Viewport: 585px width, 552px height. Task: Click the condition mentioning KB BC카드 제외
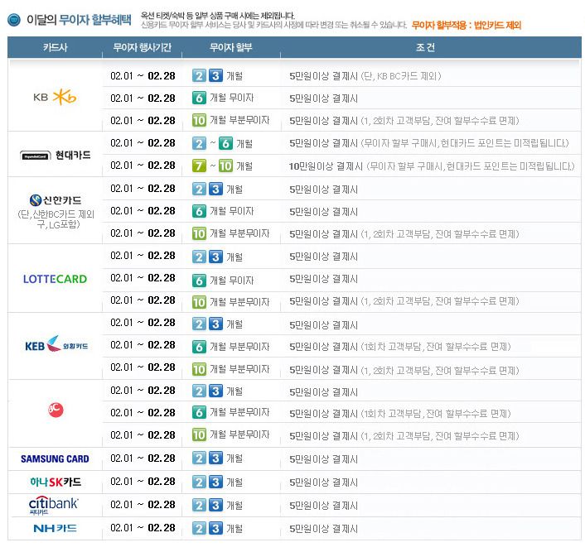click(365, 76)
